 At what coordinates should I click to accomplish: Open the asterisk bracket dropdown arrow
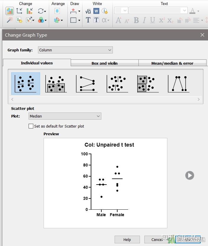[x=79, y=11]
